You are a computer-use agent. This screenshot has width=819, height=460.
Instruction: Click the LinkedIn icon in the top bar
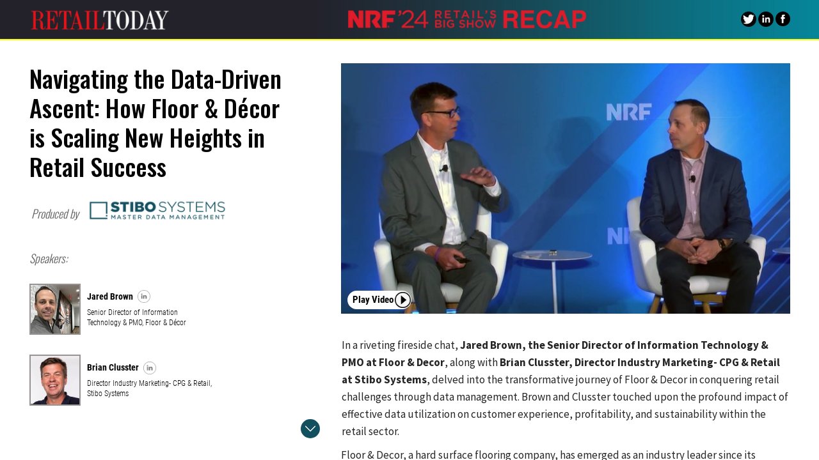[x=766, y=19]
